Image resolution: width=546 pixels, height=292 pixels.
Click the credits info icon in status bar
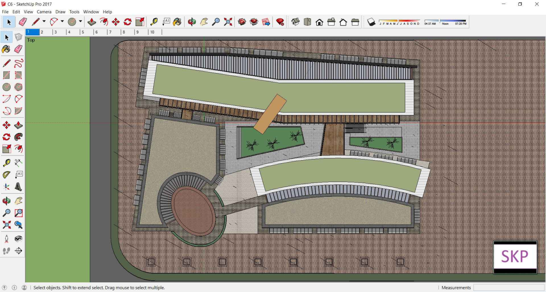[14, 288]
